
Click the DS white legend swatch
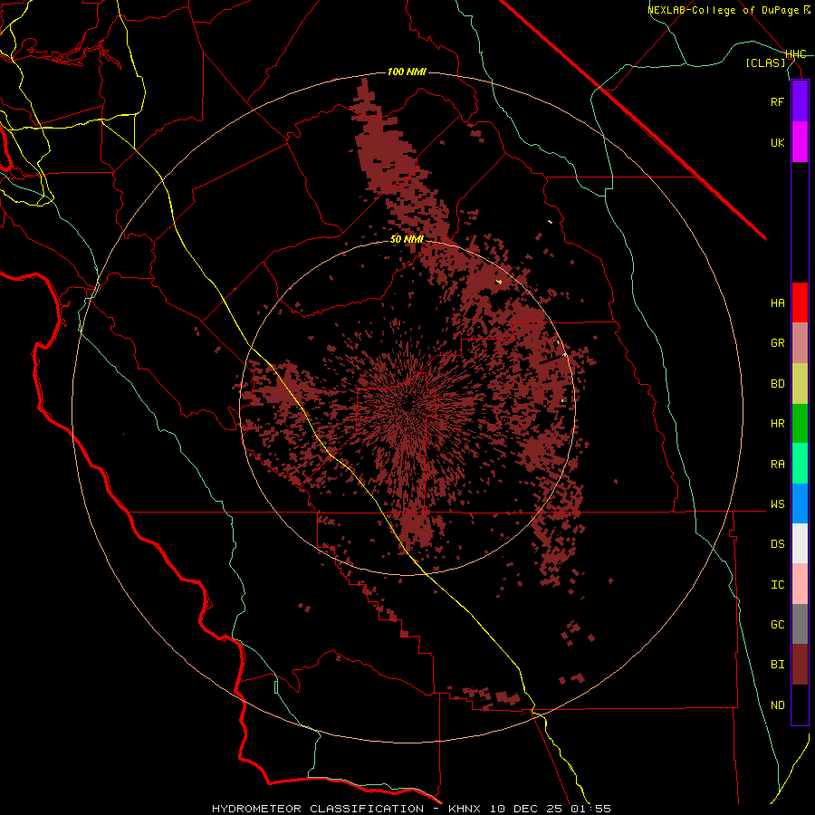800,543
